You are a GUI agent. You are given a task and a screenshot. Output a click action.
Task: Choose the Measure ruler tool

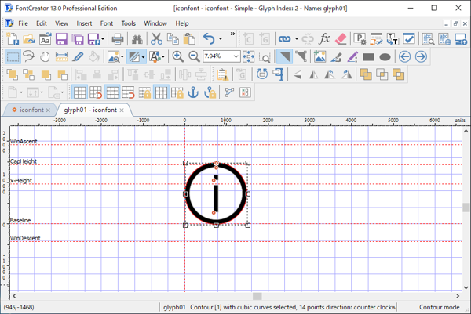click(x=61, y=56)
